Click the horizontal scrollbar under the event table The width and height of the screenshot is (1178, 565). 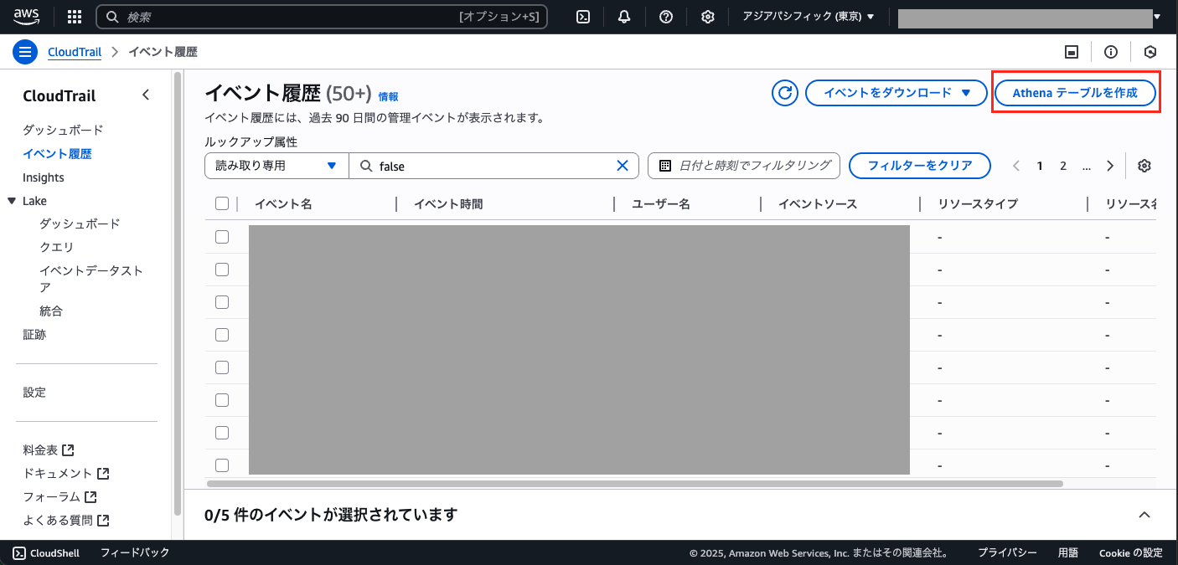pos(634,484)
